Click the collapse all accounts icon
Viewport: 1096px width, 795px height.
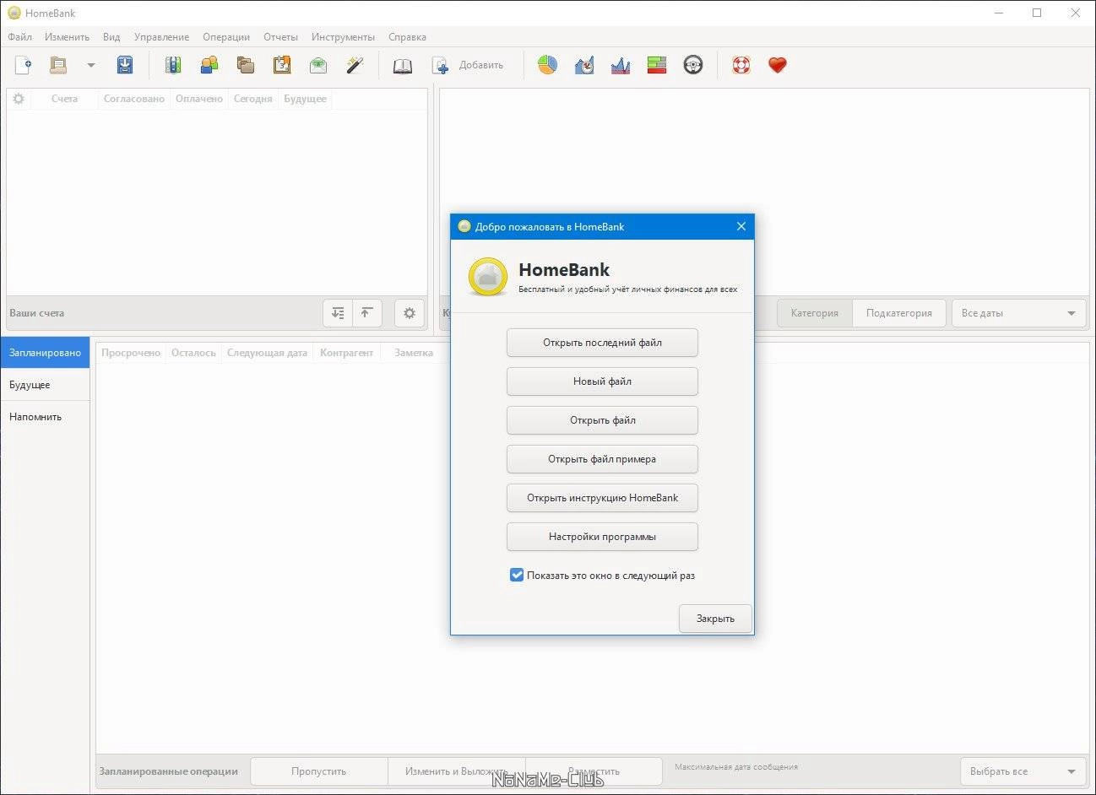click(366, 313)
